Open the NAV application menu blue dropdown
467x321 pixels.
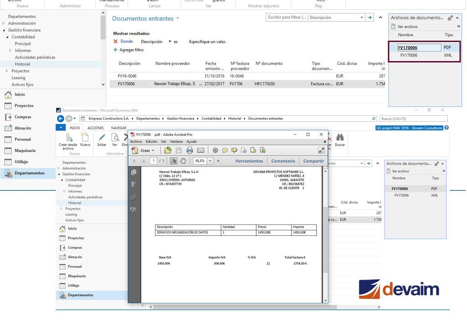coord(61,127)
